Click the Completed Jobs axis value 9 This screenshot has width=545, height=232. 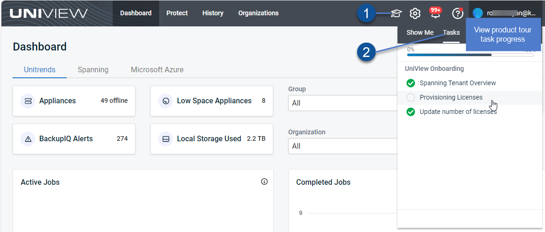(301, 213)
